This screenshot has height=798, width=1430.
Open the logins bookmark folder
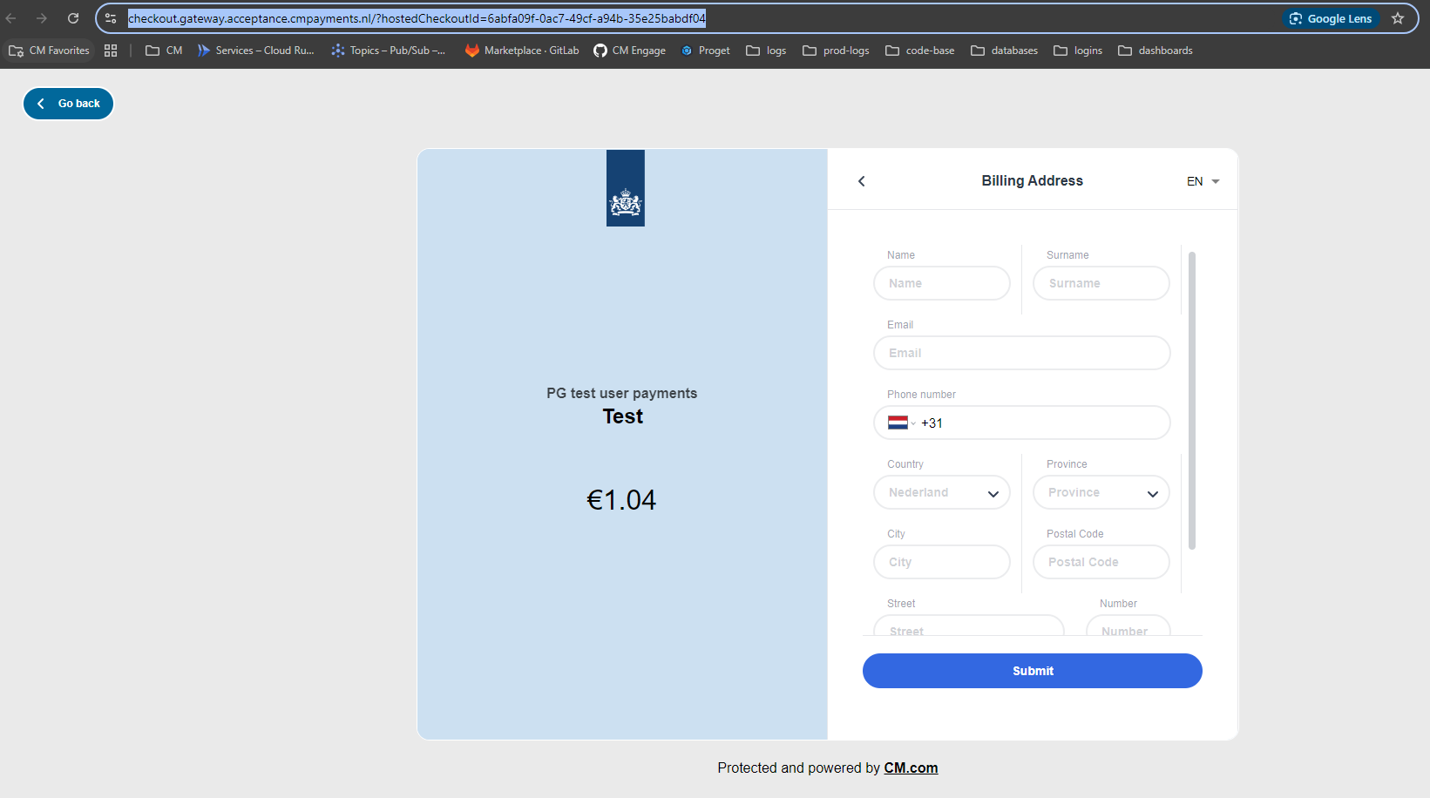click(1078, 51)
